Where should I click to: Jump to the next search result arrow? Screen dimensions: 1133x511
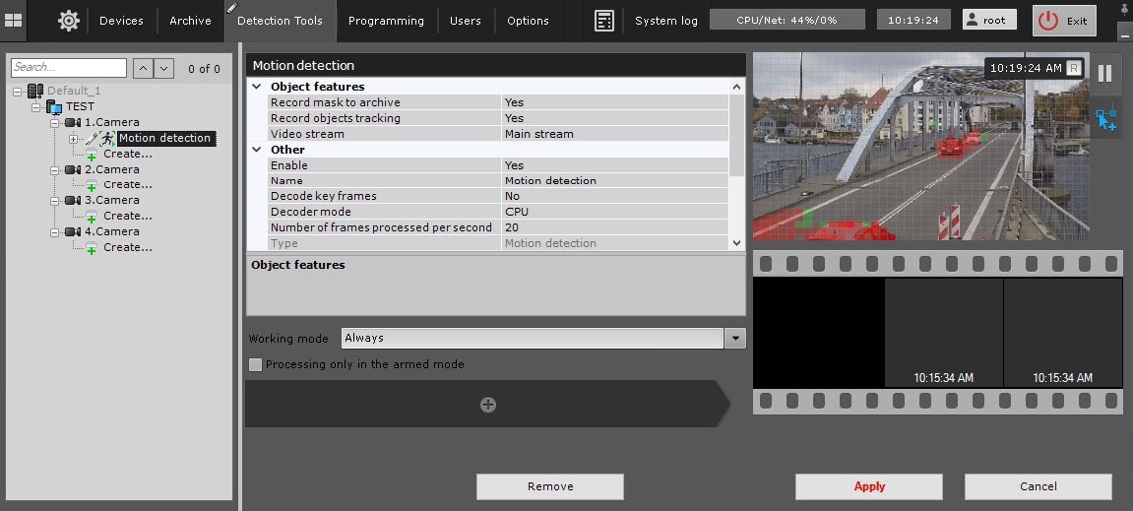coord(164,68)
